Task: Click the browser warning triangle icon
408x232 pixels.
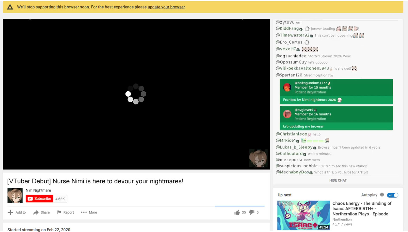Action: click(10, 7)
